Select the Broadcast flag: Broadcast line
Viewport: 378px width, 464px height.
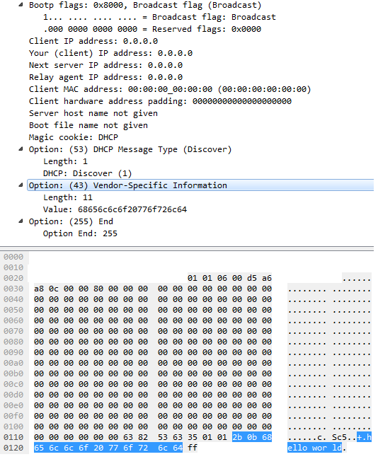point(159,17)
